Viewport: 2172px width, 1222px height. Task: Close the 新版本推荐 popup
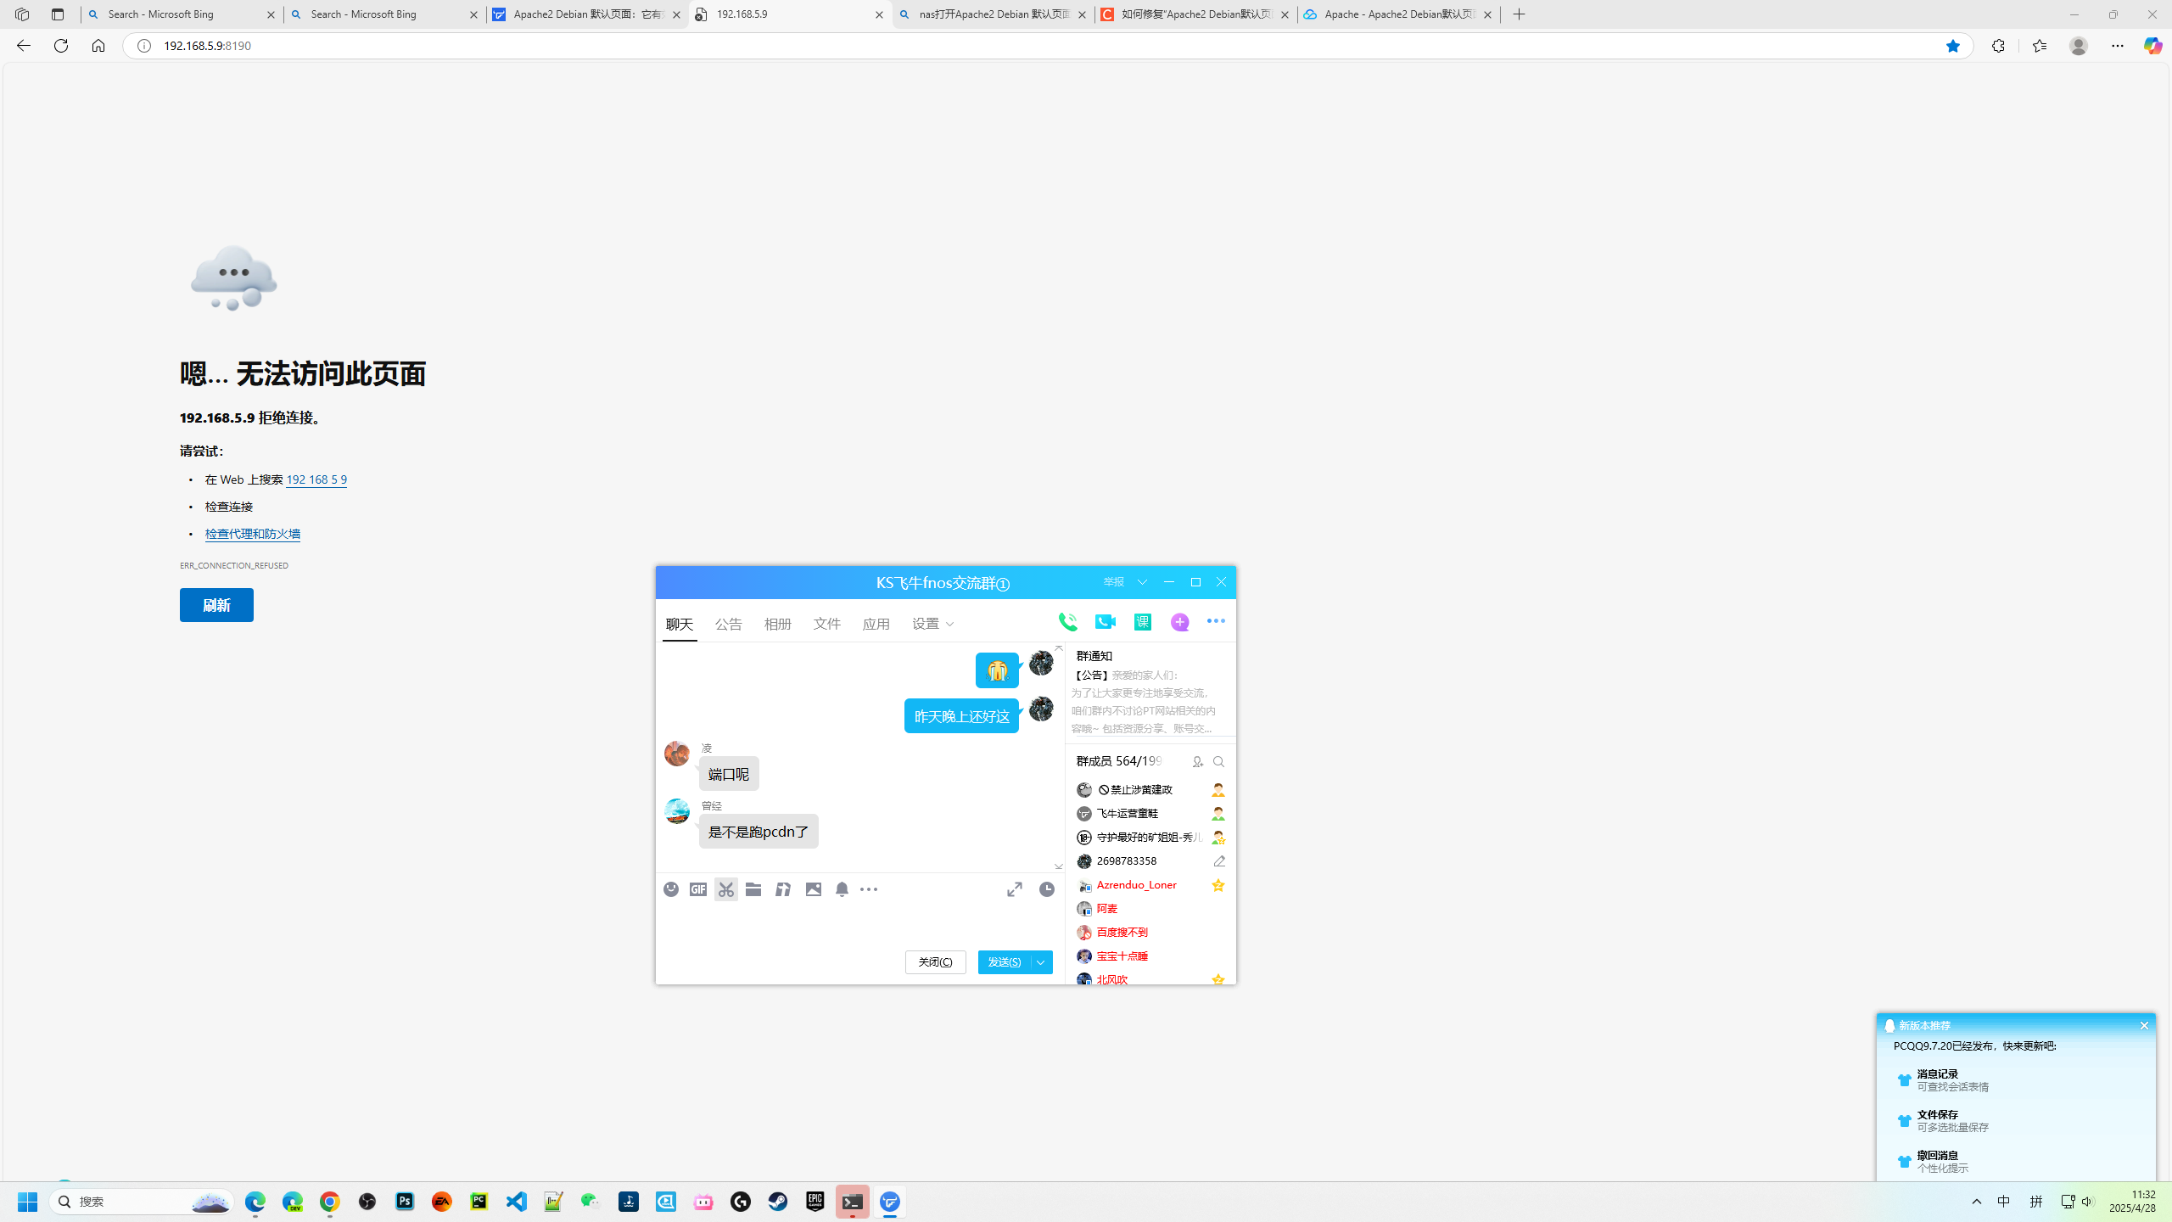click(x=2144, y=1026)
